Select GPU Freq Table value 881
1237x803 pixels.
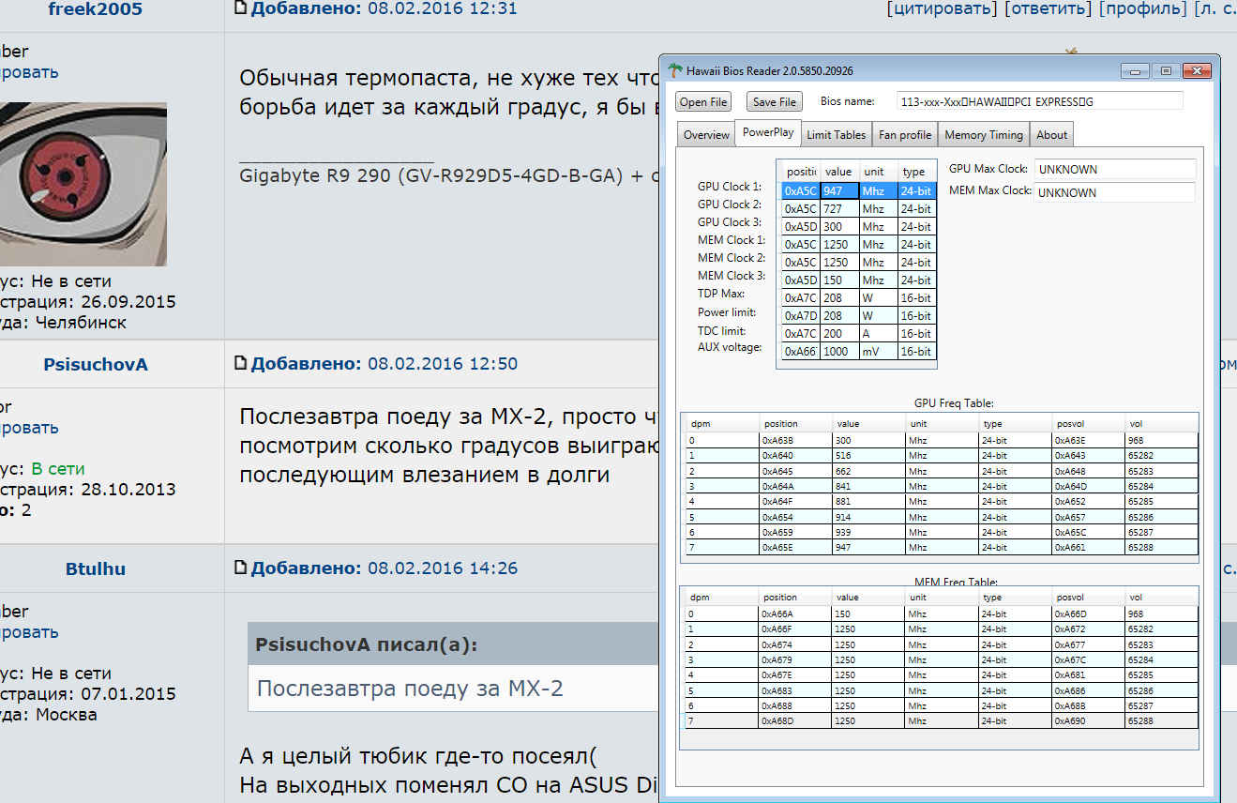pyautogui.click(x=868, y=502)
